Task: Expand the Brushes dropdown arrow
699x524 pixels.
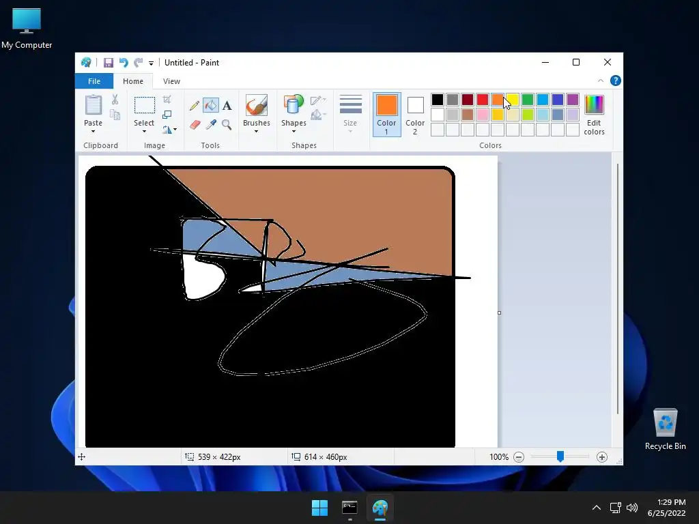Action: point(257,132)
